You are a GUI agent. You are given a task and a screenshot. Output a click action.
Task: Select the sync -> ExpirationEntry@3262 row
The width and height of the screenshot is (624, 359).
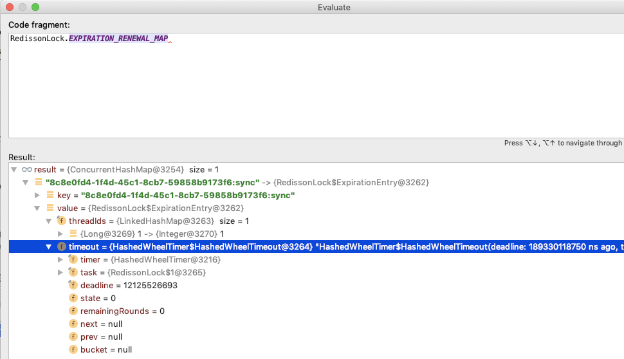click(317, 182)
